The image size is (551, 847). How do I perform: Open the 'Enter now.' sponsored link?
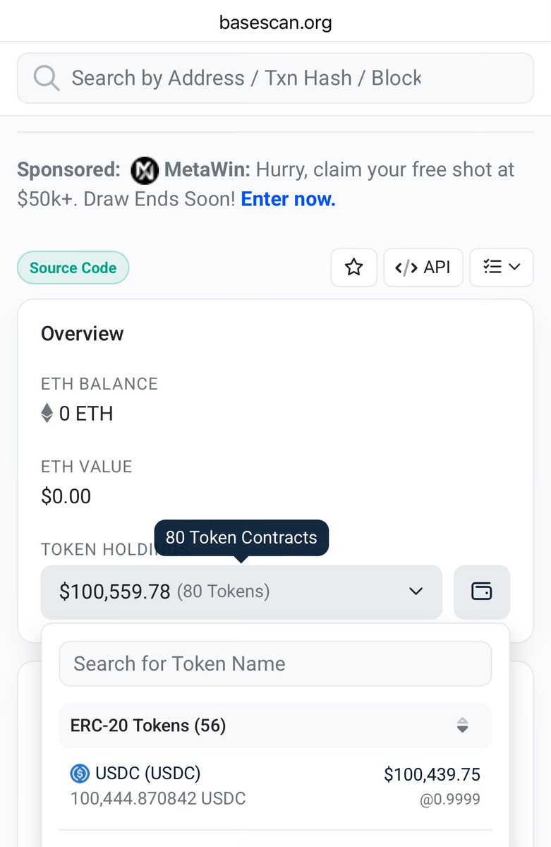click(x=288, y=199)
